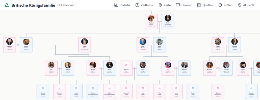Click the Prüfen shield icon
This screenshot has height=100, width=260.
tap(220, 5)
